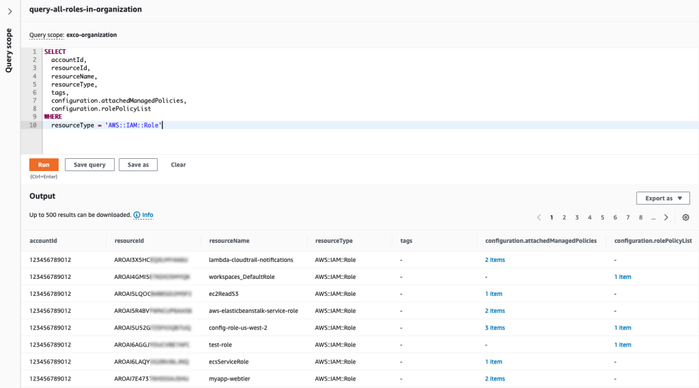Click the AROAI7E473 resource ID cell
Screen dimensions: 699x388
coord(151,378)
